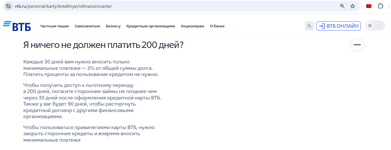This screenshot has width=391, height=150.
Task: Select 'Самозанятым' in the navigation
Action: pyautogui.click(x=87, y=26)
